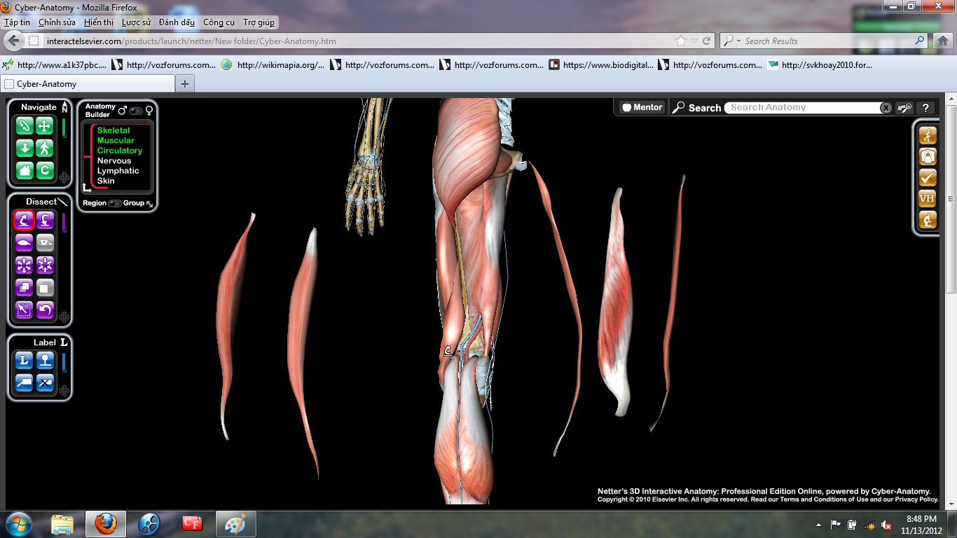
Task: Open the orange VH icon
Action: click(928, 199)
